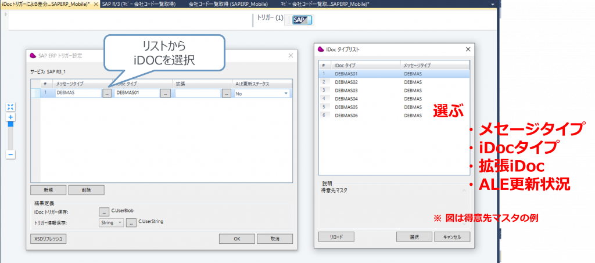This screenshot has height=263, width=595.
Task: Click the zoom out minus button
Action: (10, 154)
